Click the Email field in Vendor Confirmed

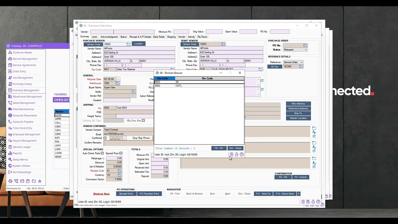[x=128, y=134]
